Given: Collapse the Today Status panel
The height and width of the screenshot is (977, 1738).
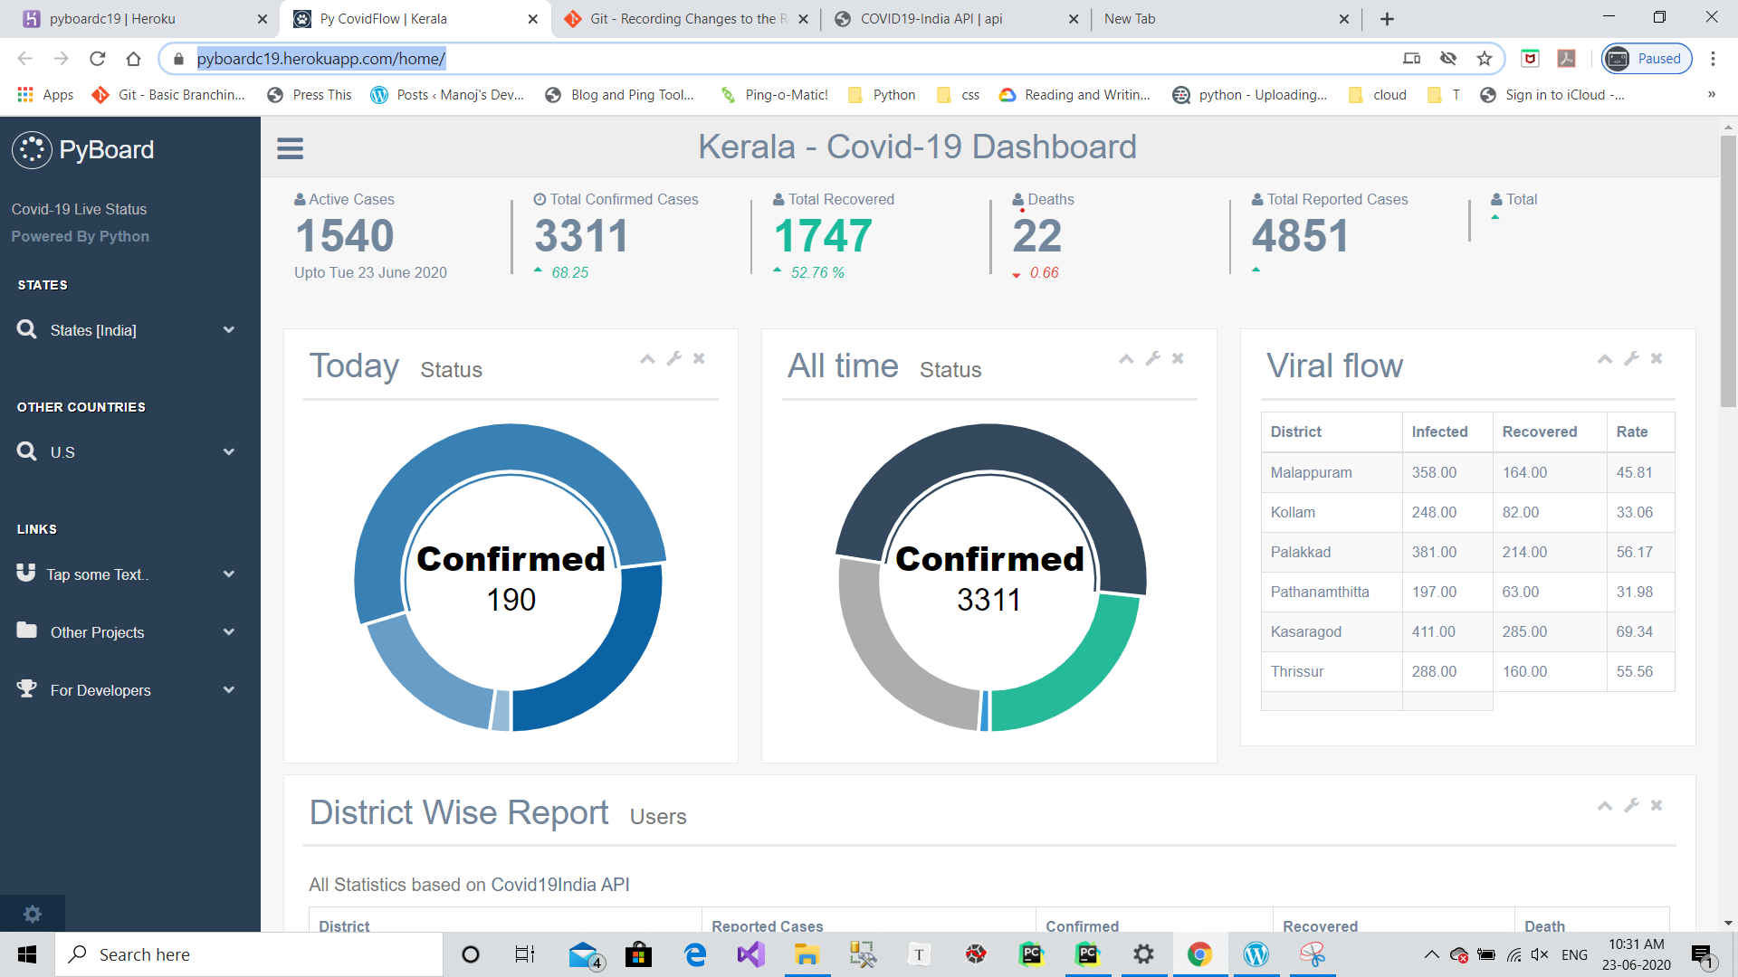Looking at the screenshot, I should click(647, 359).
